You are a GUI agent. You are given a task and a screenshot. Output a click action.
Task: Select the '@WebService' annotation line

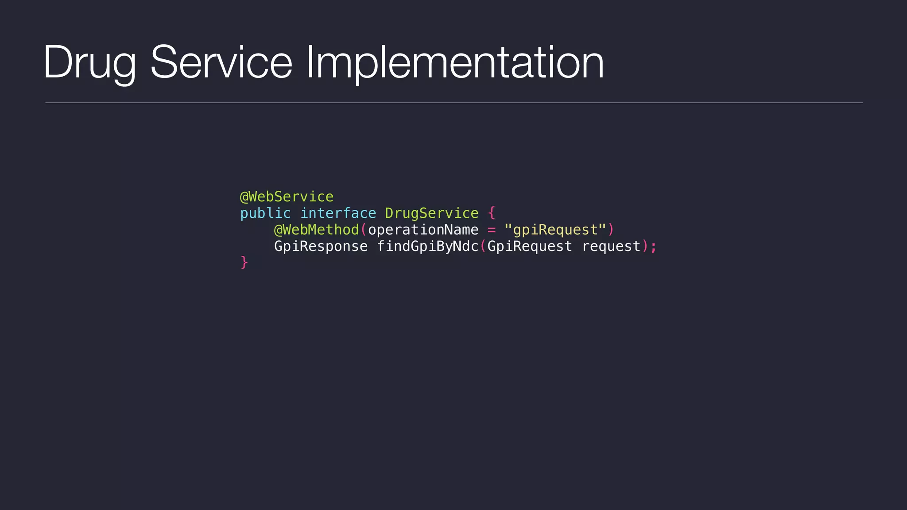287,197
